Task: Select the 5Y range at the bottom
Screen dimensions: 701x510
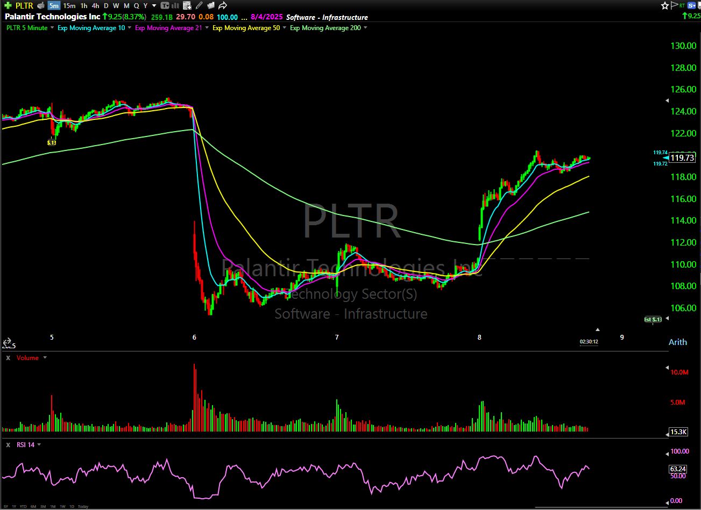Action: click(5, 506)
